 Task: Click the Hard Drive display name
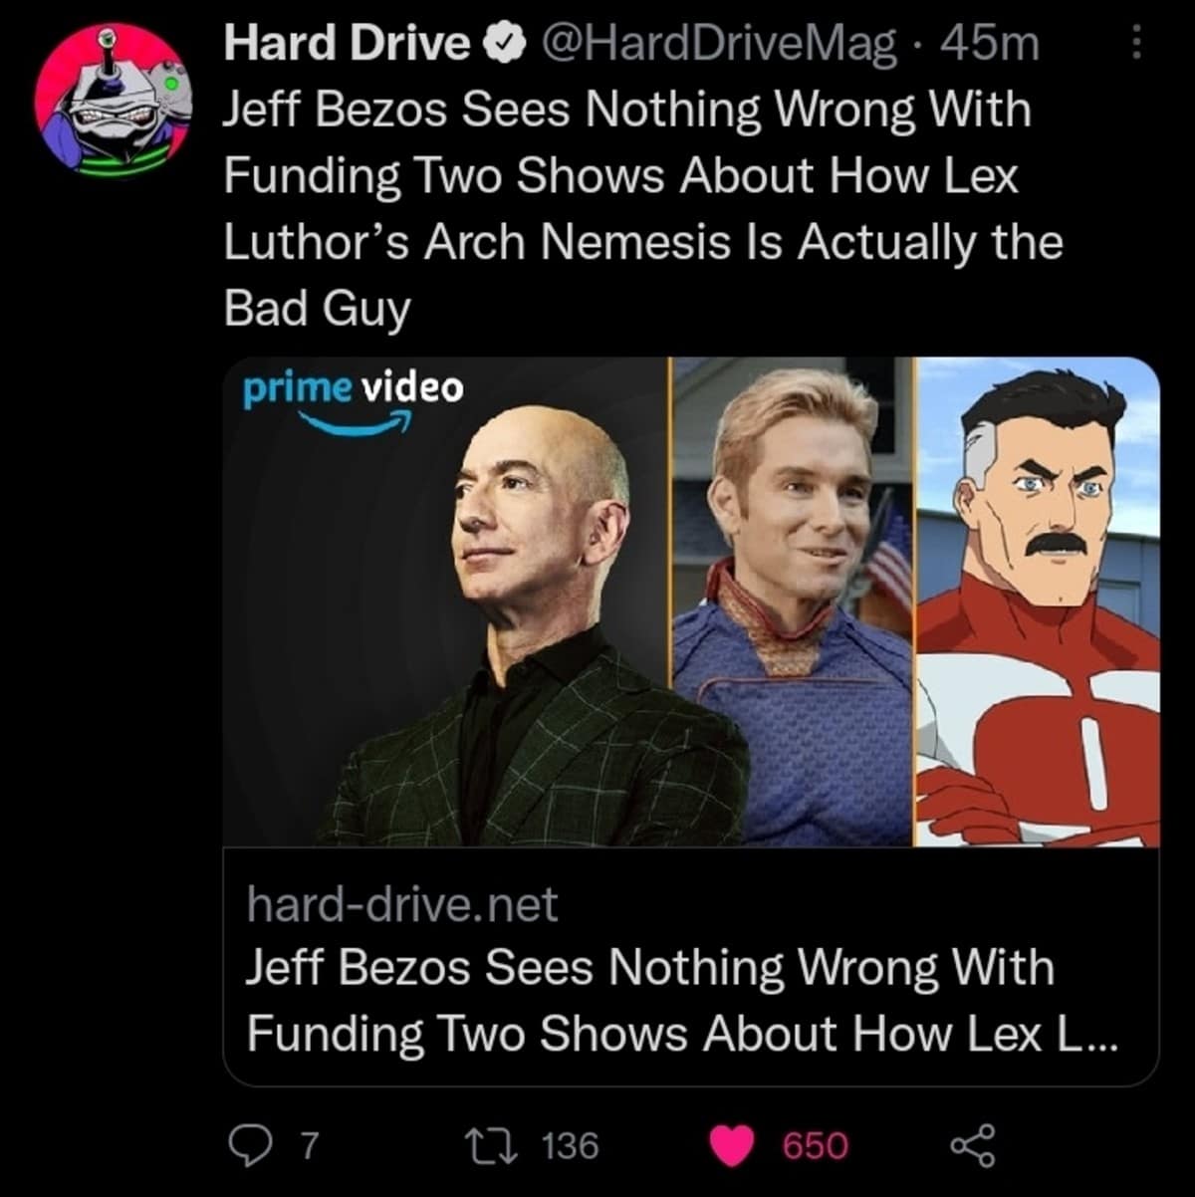348,44
